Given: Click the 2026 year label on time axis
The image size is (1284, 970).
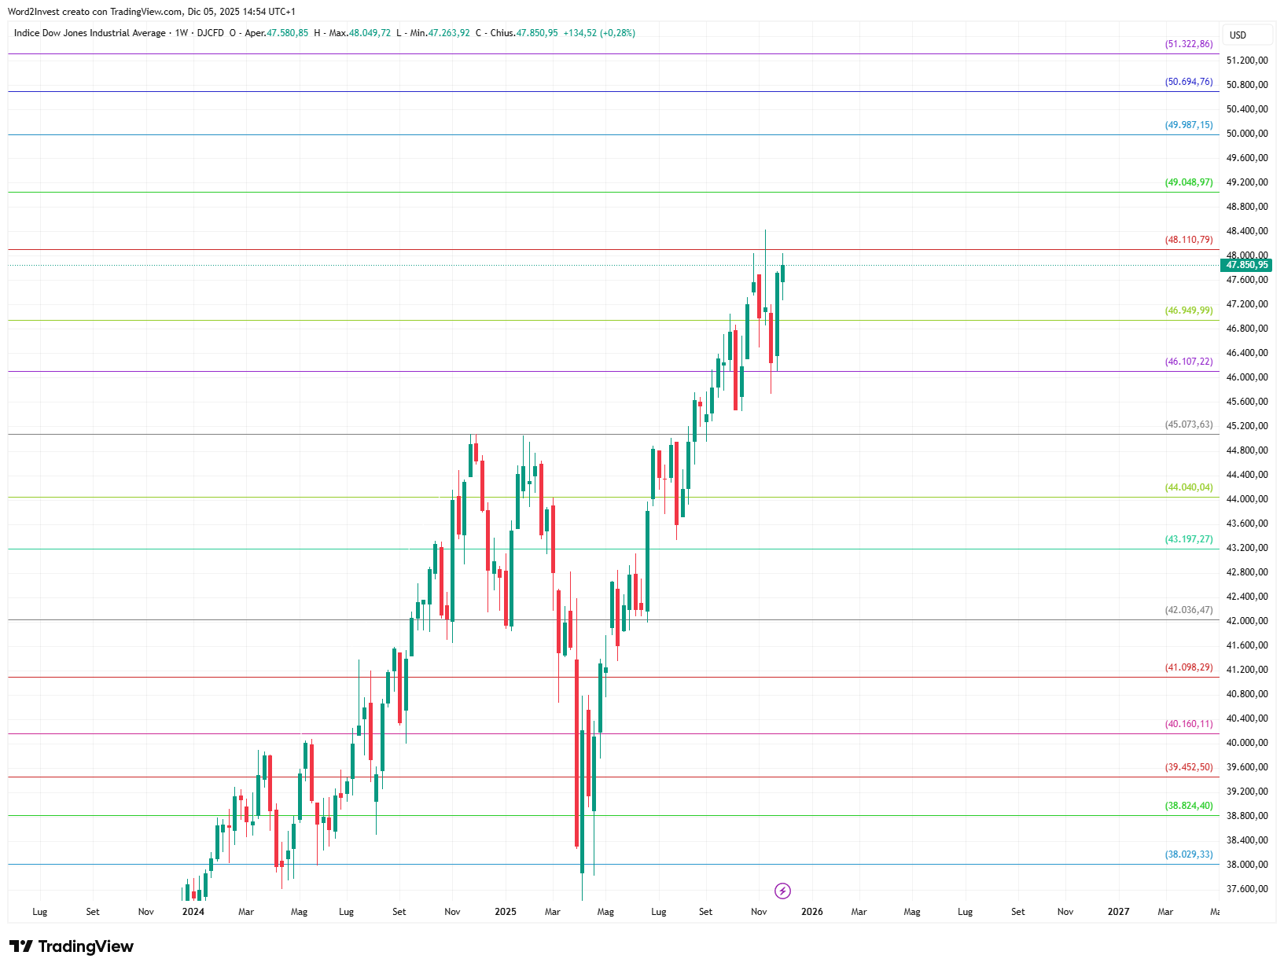Looking at the screenshot, I should click(x=812, y=912).
